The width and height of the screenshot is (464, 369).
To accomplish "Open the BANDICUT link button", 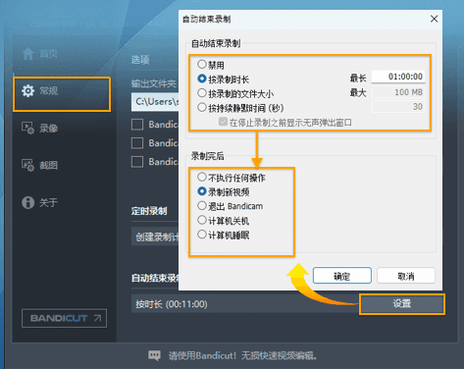I will click(x=64, y=318).
